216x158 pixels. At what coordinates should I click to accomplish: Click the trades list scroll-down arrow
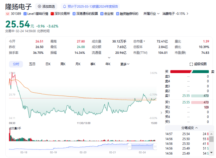click(x=211, y=152)
